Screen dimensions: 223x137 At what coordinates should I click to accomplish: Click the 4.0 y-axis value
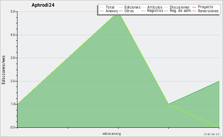point(13,35)
